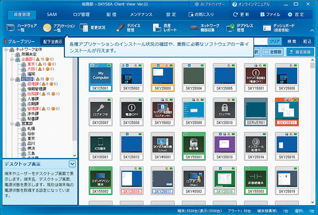Open 変更状況 change status icon

84,28
